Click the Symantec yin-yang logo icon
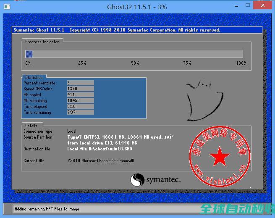 [x=138, y=181]
